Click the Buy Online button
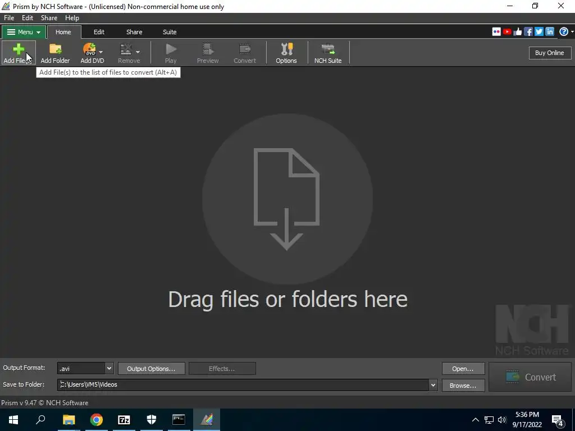Image resolution: width=575 pixels, height=431 pixels. [x=550, y=53]
